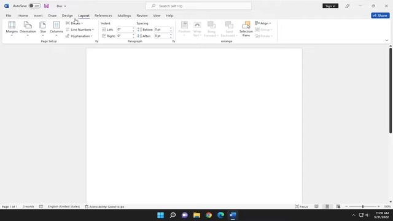Click the zoom slider handle
This screenshot has height=221, width=393.
pos(363,206)
